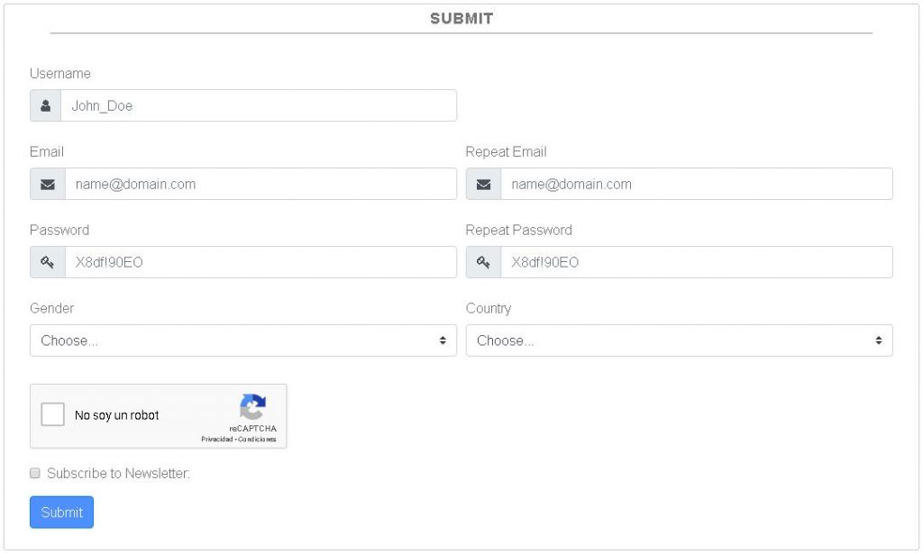Screen dimensions: 923x553
Task: Click the key icon beside Password field
Action: 47,262
